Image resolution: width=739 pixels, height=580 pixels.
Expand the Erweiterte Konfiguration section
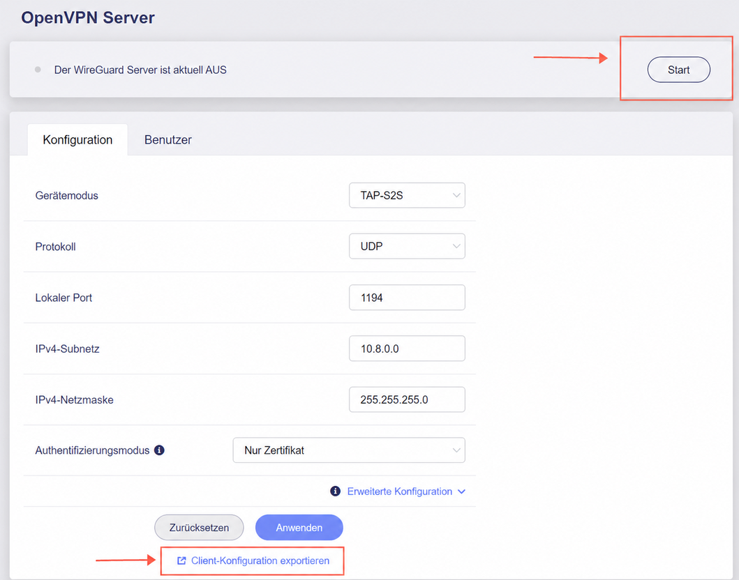tap(406, 491)
